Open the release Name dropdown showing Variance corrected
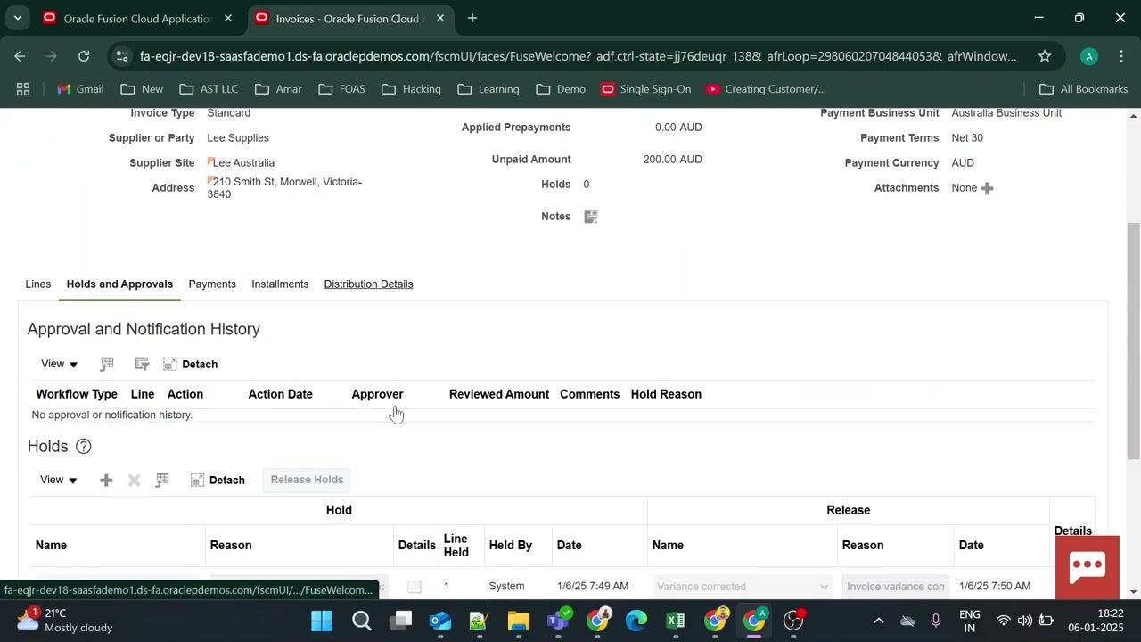This screenshot has width=1141, height=642. click(x=742, y=587)
